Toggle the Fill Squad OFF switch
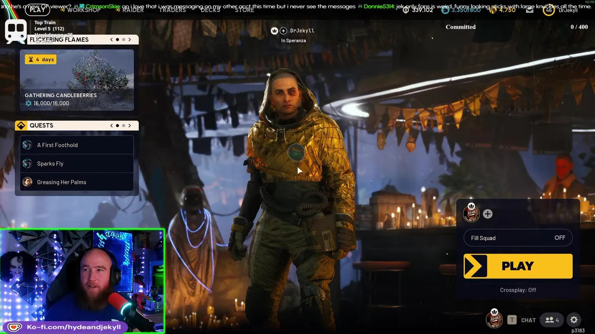This screenshot has width=595, height=334. tap(518, 238)
